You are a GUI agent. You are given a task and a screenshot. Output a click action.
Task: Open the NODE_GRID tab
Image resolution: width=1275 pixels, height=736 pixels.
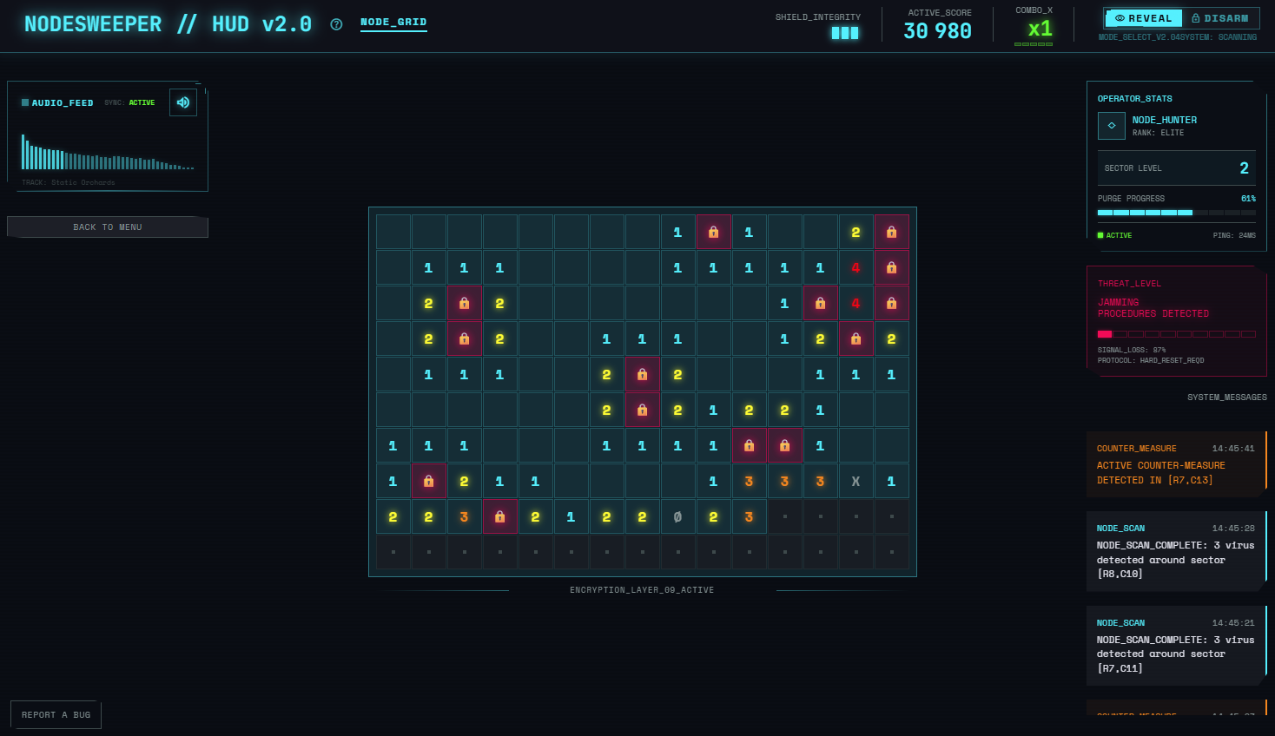(x=393, y=23)
